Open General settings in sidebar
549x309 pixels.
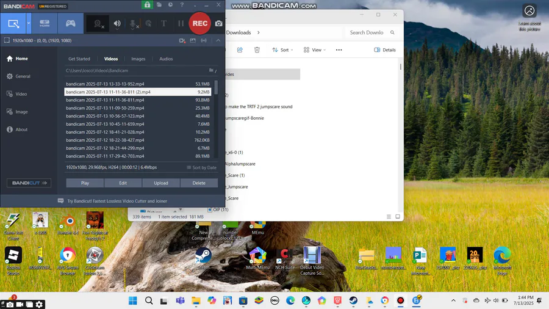coord(18,76)
